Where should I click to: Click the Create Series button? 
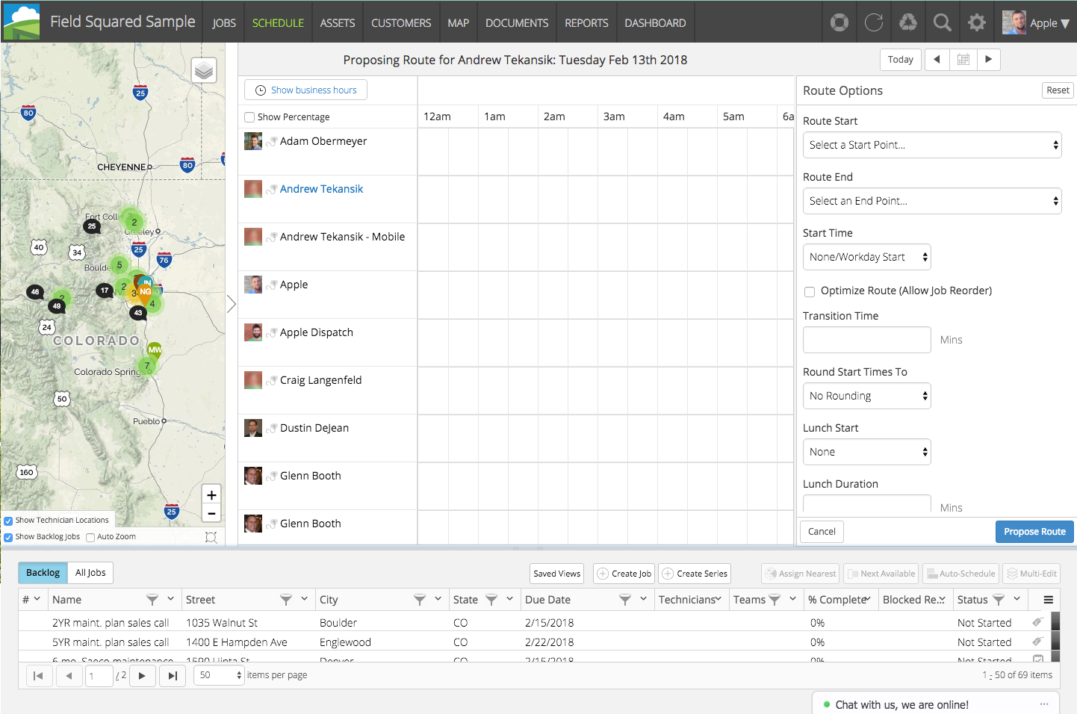(695, 574)
